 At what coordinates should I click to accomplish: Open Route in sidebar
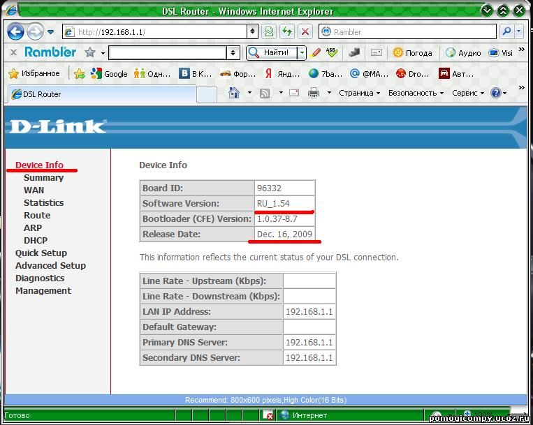point(37,215)
